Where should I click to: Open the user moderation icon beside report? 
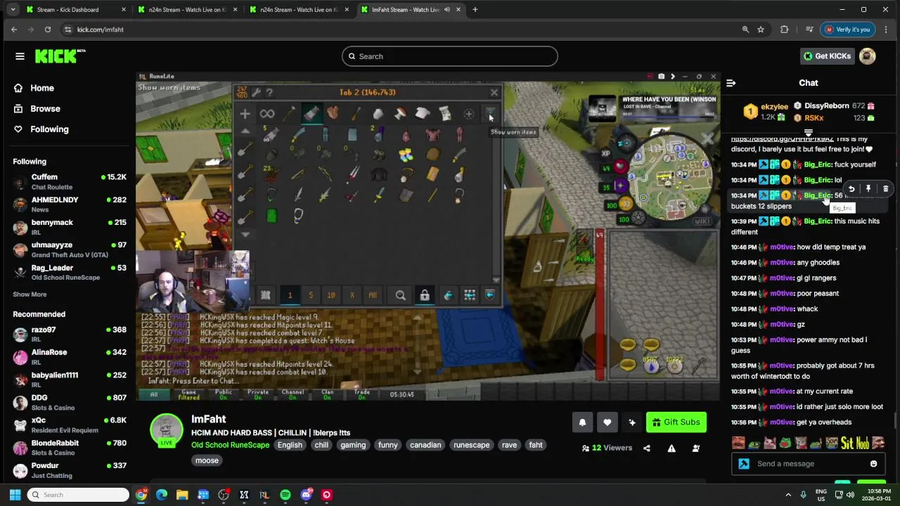tap(696, 448)
